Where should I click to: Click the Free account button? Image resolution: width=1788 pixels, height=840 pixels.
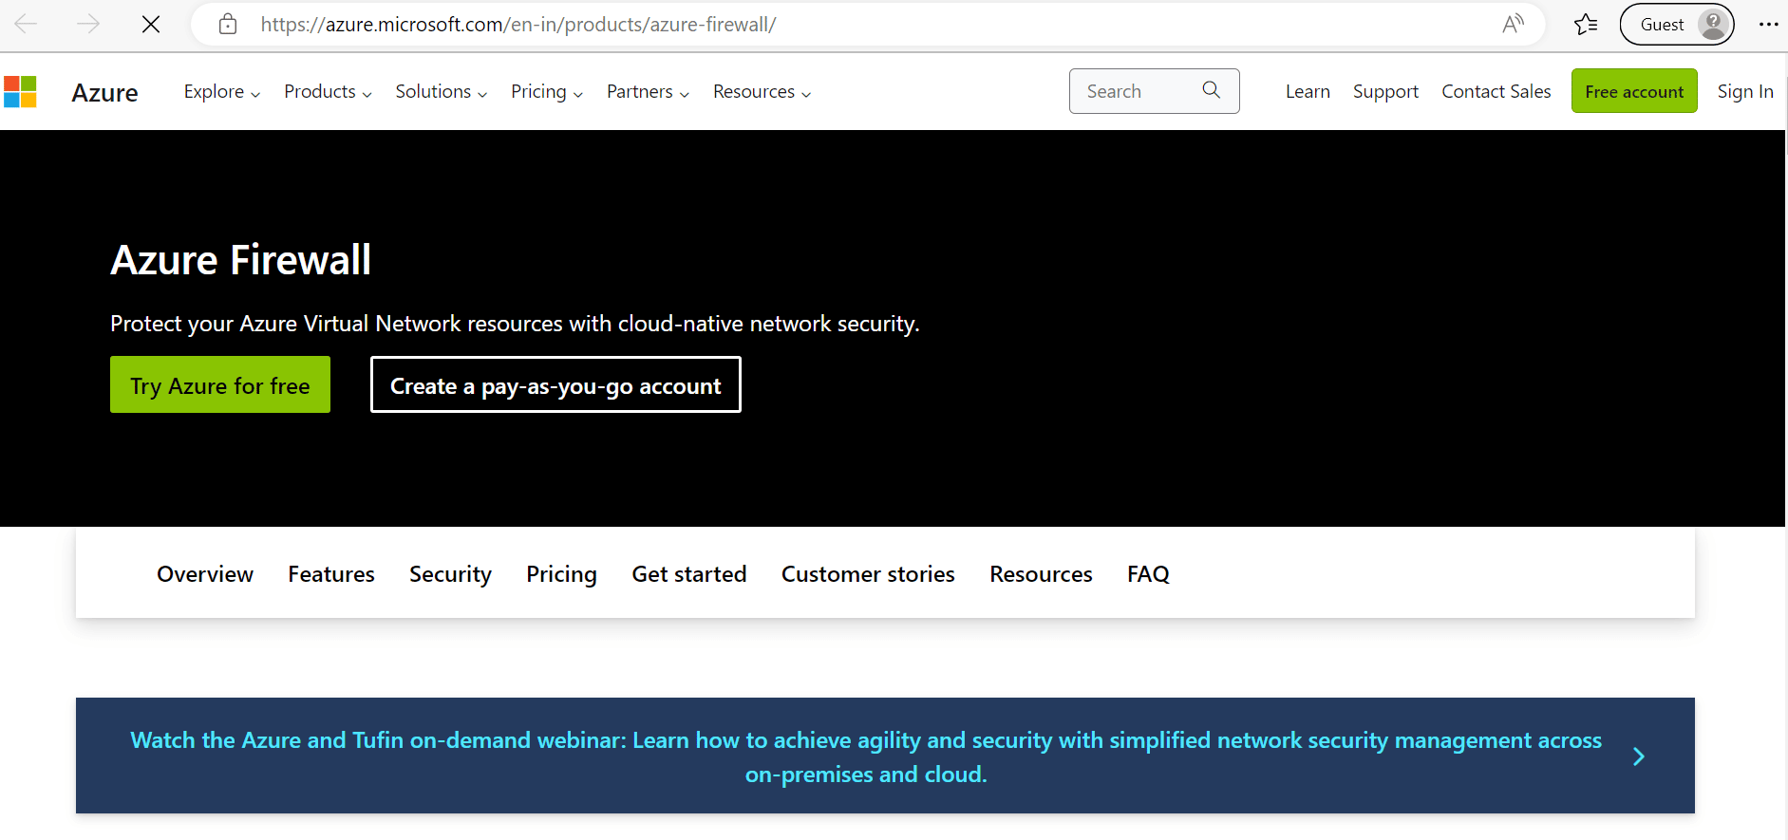tap(1634, 91)
